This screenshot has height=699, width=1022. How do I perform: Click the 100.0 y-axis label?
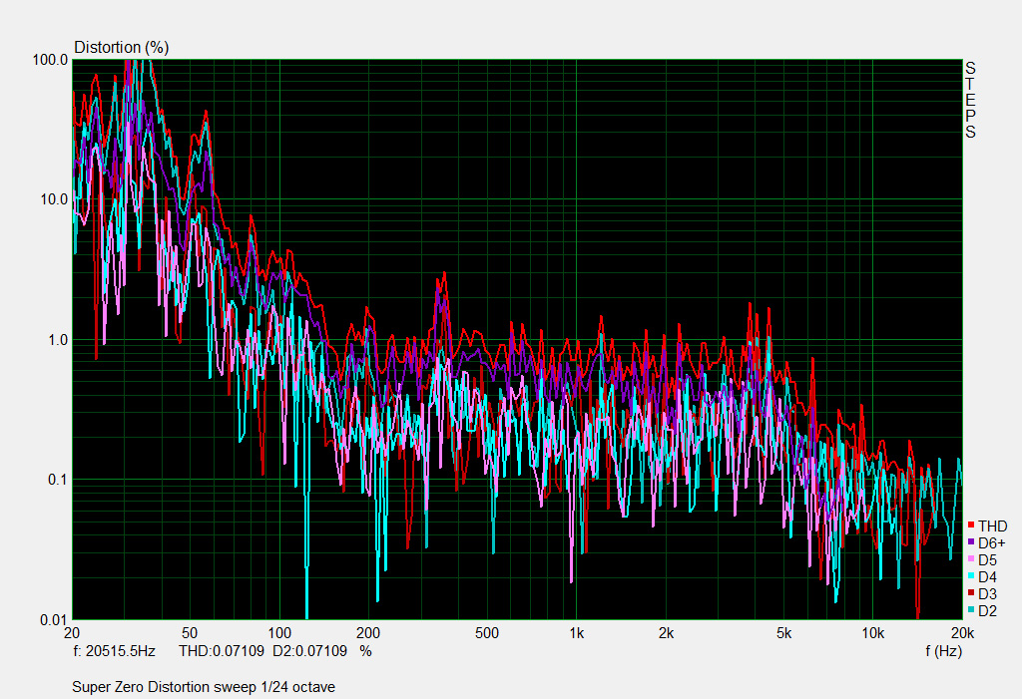point(50,60)
